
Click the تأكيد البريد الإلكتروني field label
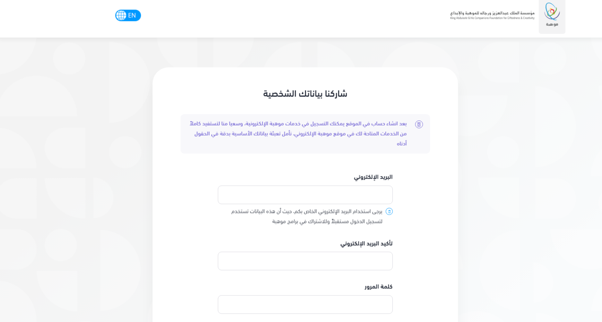pos(366,244)
